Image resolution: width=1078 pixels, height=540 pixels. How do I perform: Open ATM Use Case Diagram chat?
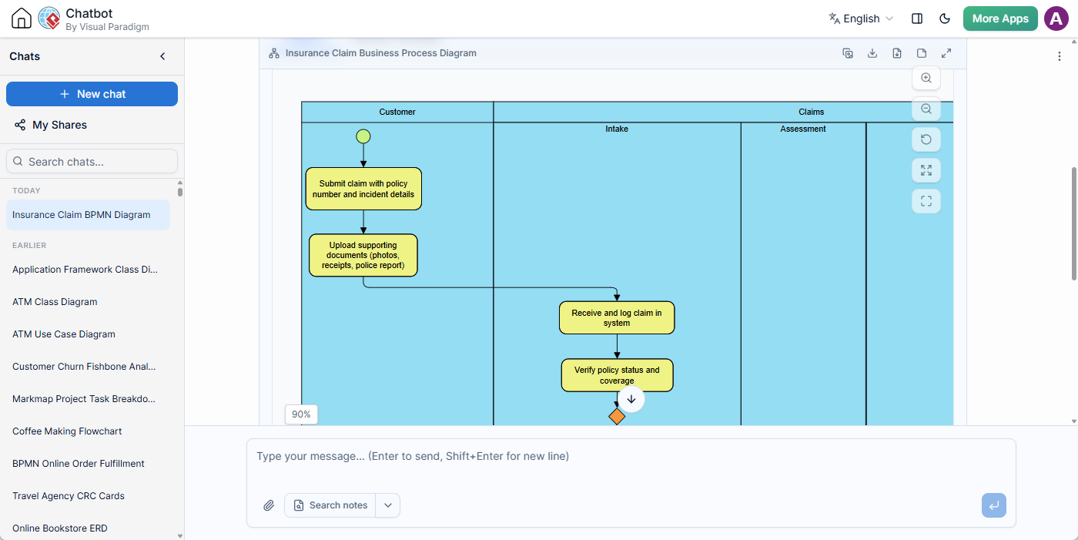[x=88, y=334]
